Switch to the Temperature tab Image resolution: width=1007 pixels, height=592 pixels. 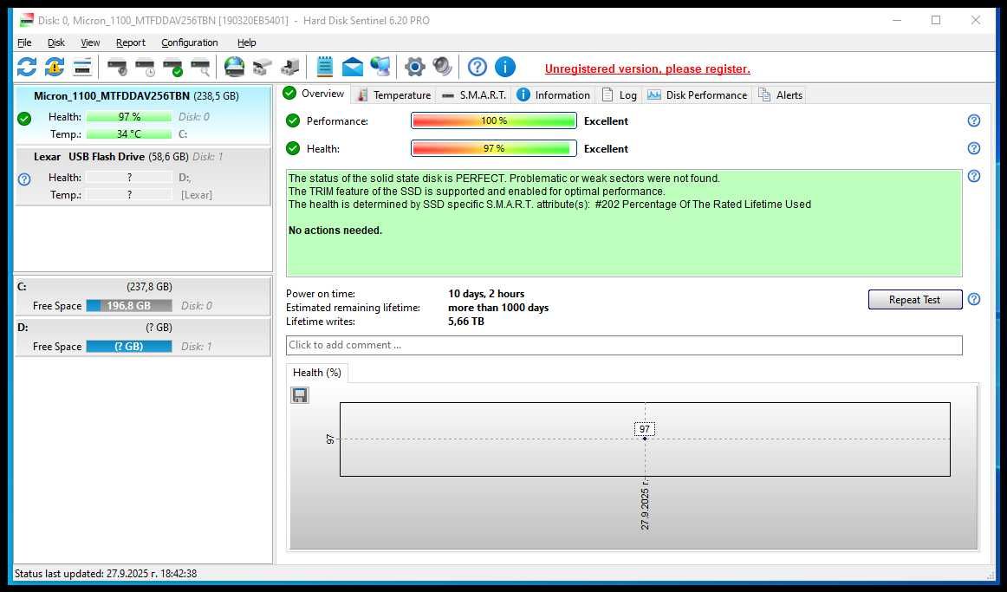(x=393, y=95)
